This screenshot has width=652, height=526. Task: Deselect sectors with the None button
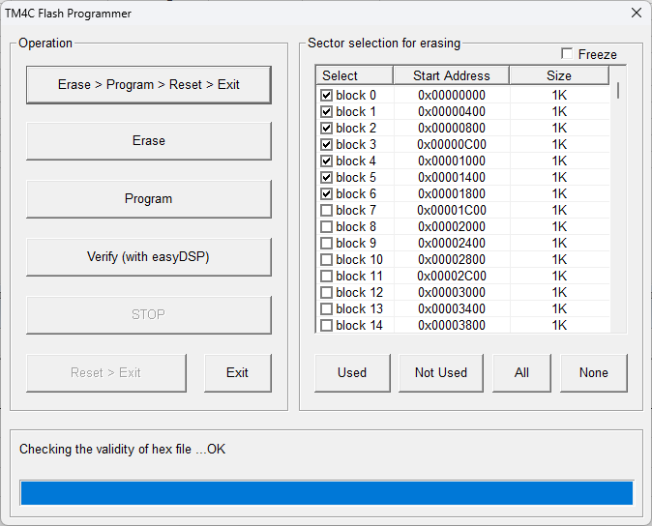point(594,372)
